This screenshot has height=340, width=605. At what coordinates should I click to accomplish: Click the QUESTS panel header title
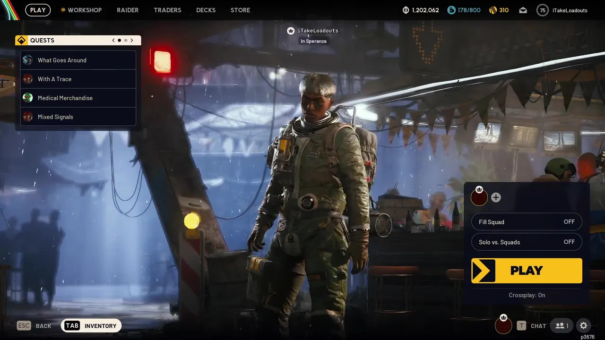[42, 40]
